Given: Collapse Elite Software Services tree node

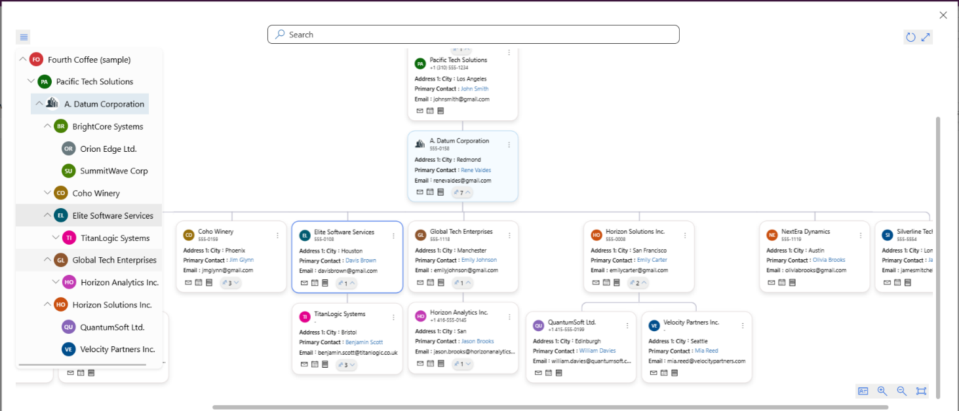Looking at the screenshot, I should coord(47,215).
